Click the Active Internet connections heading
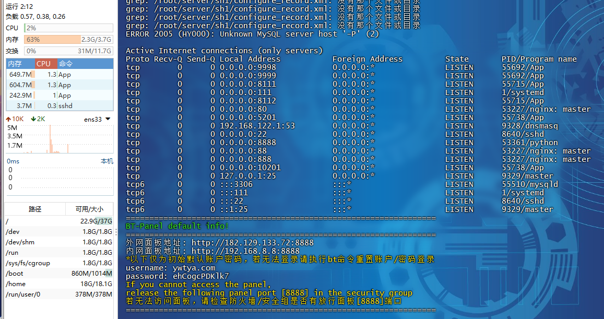The width and height of the screenshot is (604, 319). coord(224,51)
